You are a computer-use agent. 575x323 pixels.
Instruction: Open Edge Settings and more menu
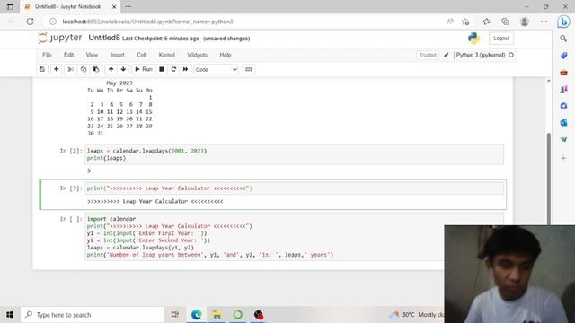[x=544, y=22]
